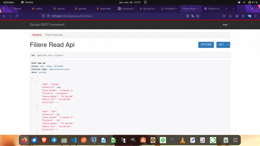Open pgAdmin elephant icon in dock
The image size is (260, 146).
coord(94,140)
